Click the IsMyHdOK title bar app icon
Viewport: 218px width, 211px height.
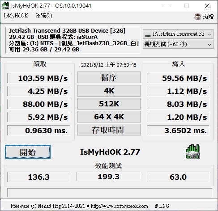click(x=5, y=6)
